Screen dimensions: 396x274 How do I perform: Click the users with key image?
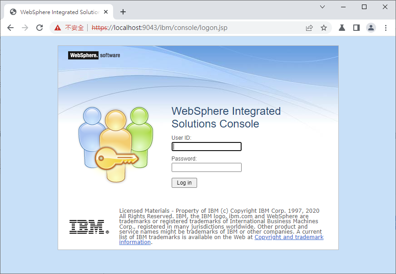coord(116,145)
